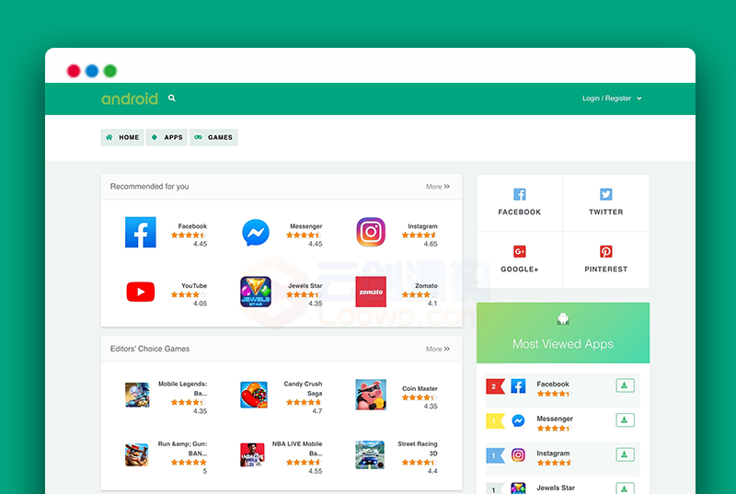Open the Run & Gun game icon

point(136,454)
